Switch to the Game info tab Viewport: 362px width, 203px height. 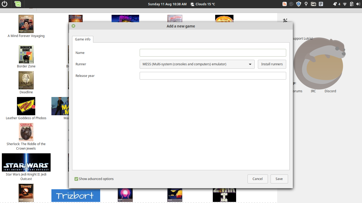point(82,39)
